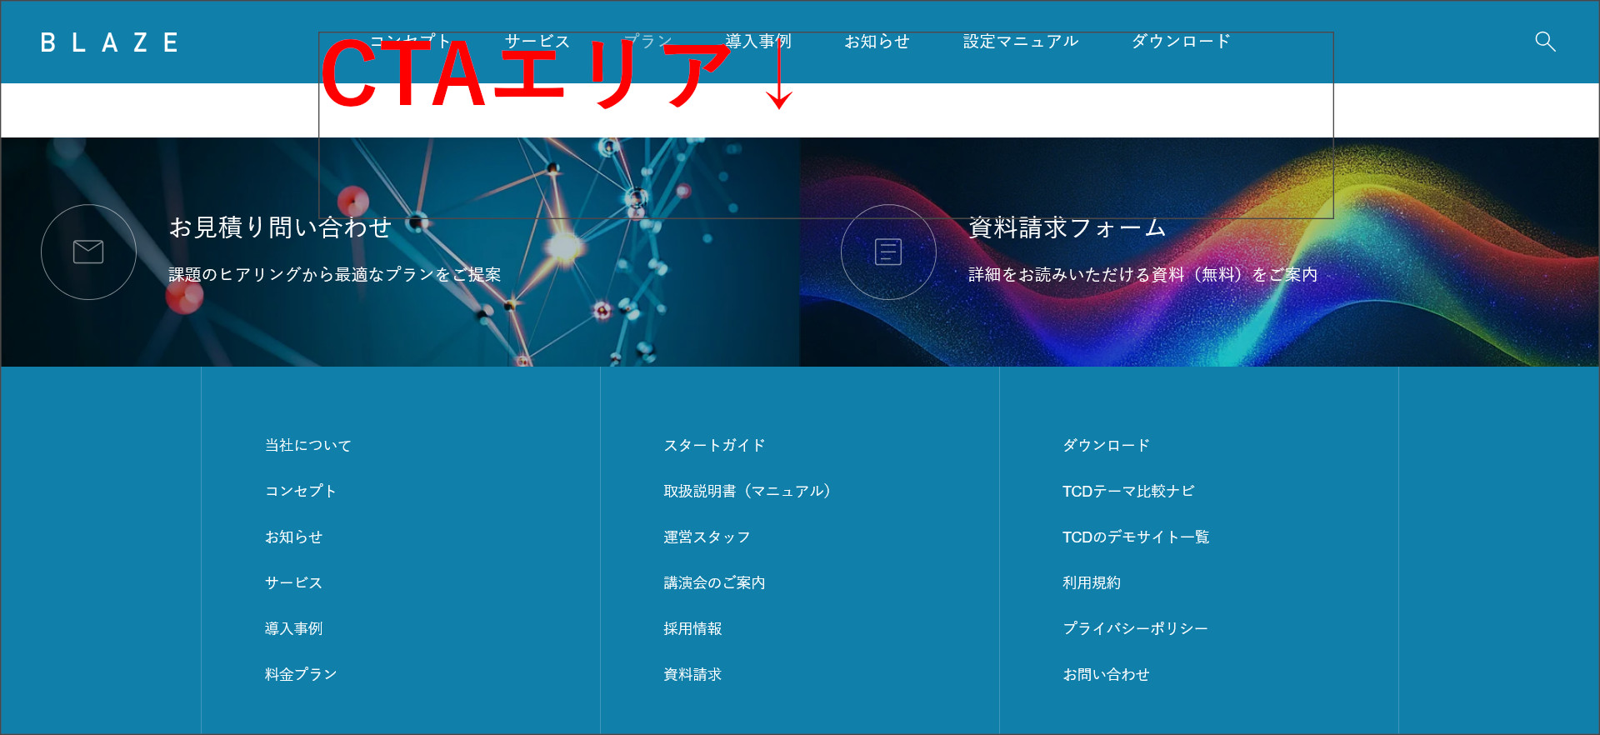Open 導入事例 footer link
This screenshot has height=735, width=1600.
(293, 629)
